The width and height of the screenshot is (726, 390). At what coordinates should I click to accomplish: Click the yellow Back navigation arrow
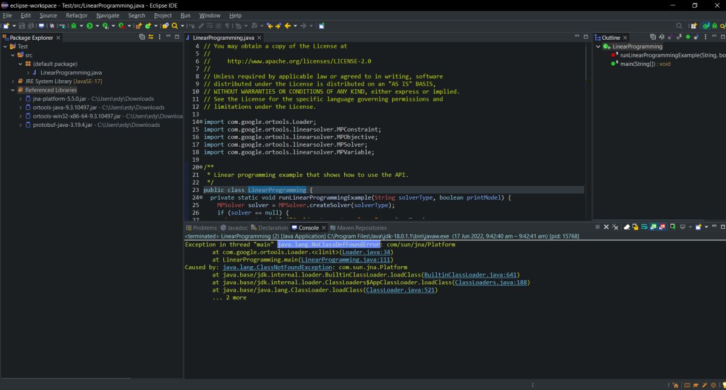coord(287,26)
